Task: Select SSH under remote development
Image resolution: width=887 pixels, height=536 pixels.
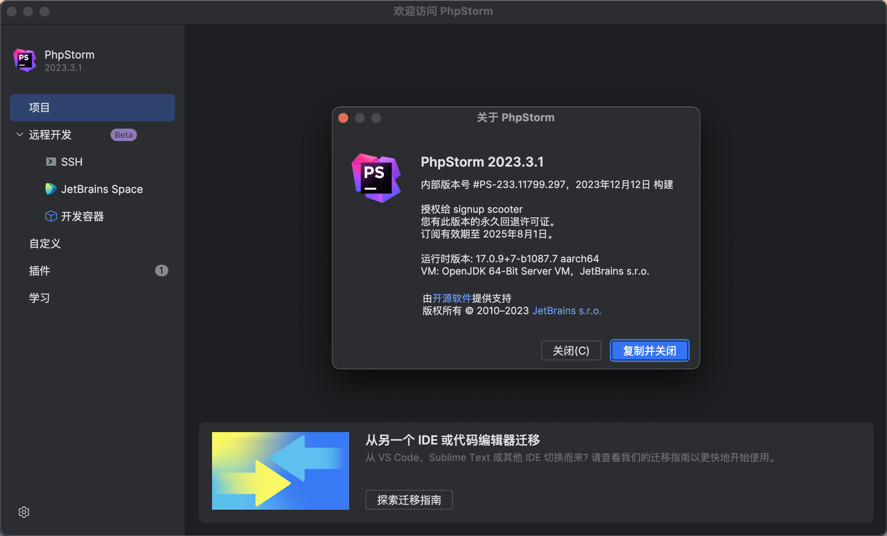Action: pos(72,162)
